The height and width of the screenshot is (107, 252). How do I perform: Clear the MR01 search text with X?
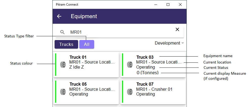pos(177,29)
